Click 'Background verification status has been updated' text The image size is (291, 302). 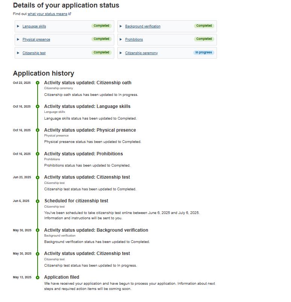pyautogui.click(x=97, y=242)
